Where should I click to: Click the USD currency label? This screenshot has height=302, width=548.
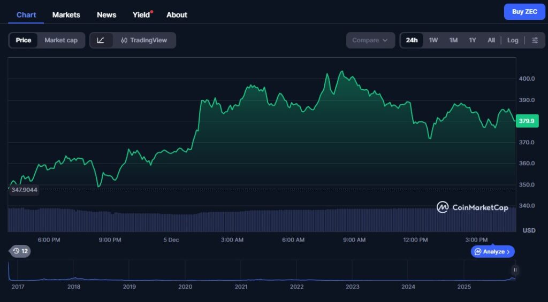529,230
